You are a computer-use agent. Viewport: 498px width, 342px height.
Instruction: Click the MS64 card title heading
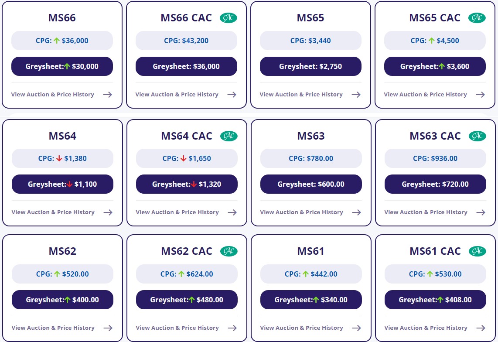click(62, 136)
